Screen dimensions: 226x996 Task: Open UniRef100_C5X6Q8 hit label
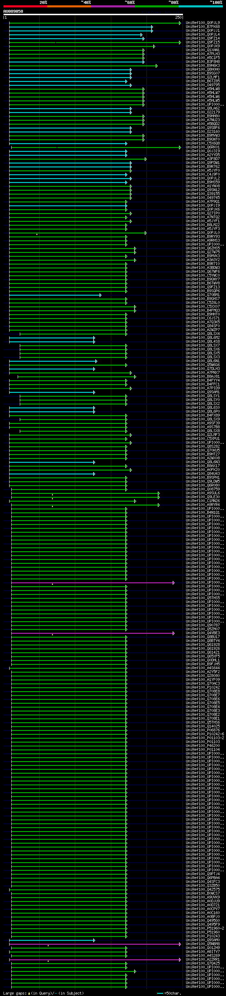point(203,143)
